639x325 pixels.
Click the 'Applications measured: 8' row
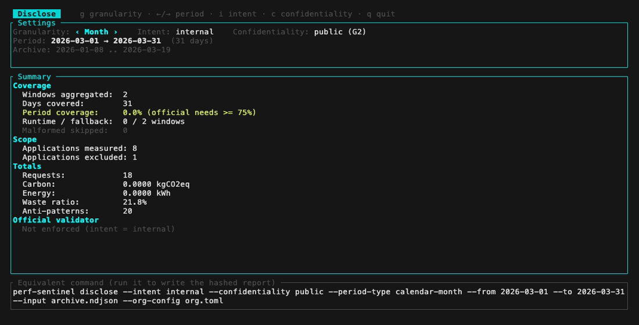pyautogui.click(x=80, y=148)
